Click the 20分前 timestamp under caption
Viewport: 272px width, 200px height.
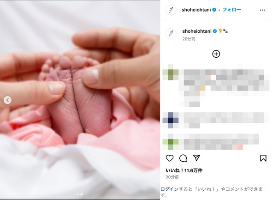189,39
